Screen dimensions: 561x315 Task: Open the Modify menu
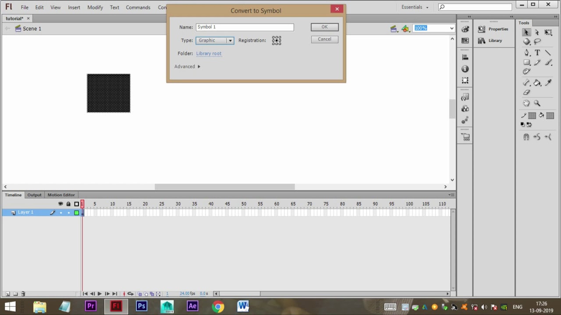[x=95, y=7]
